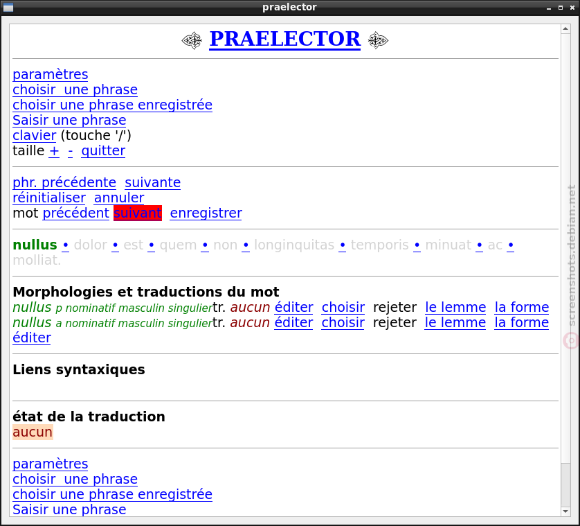
Task: Click bottom 'Saisir une phrase' link
Action: [x=69, y=509]
